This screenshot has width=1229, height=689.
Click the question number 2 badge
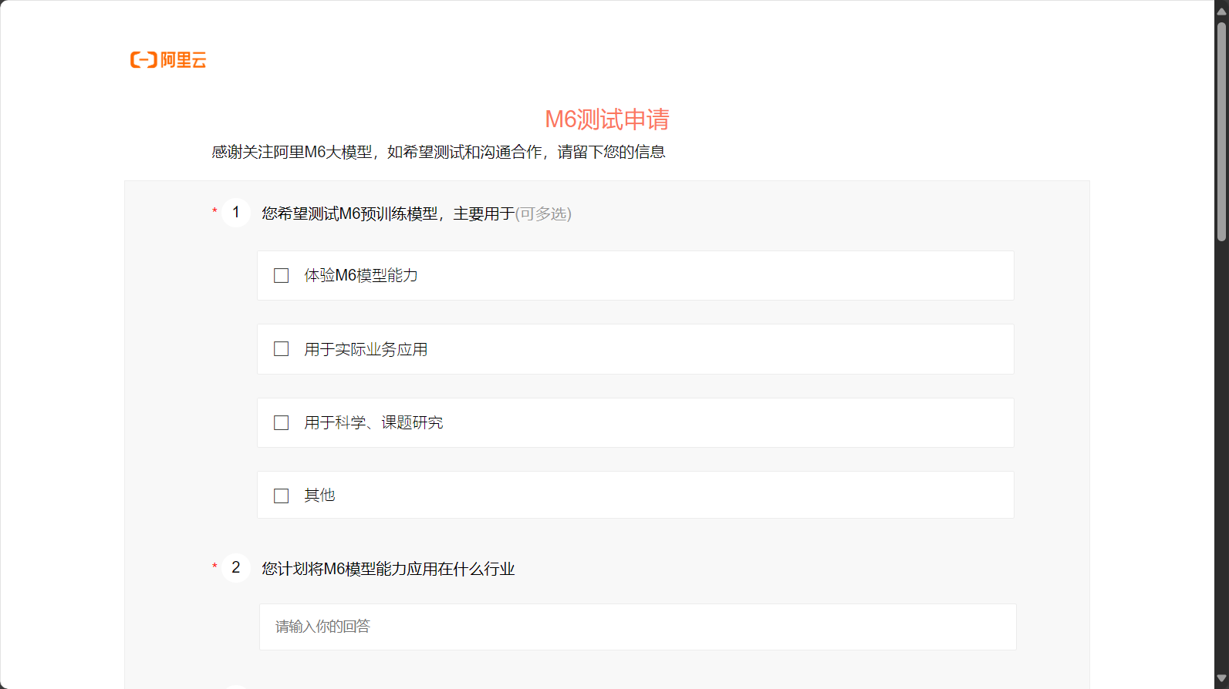[236, 568]
